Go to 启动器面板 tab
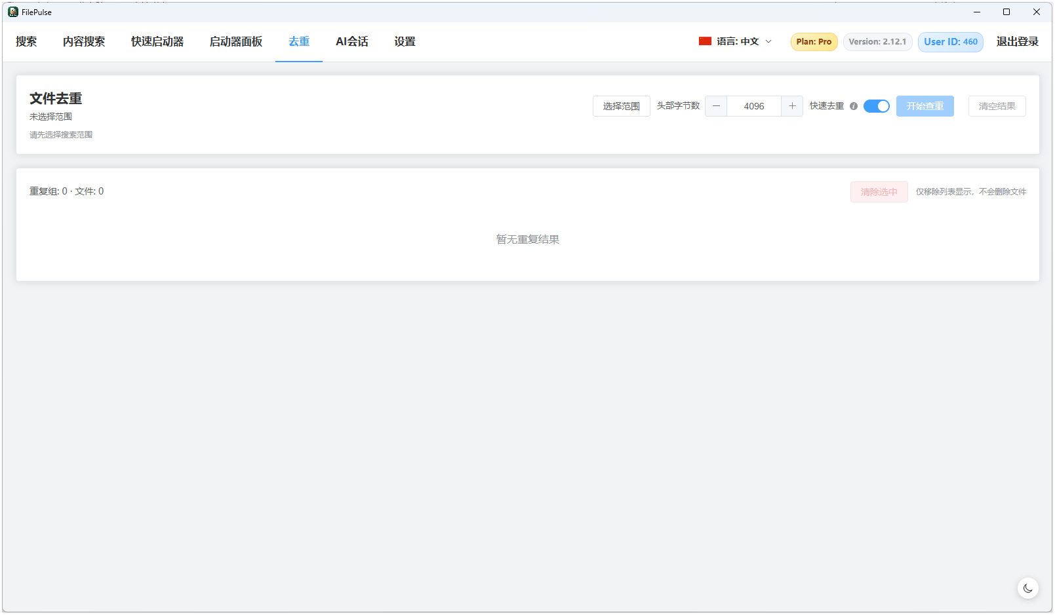Screen dimensions: 1055x615 236,42
